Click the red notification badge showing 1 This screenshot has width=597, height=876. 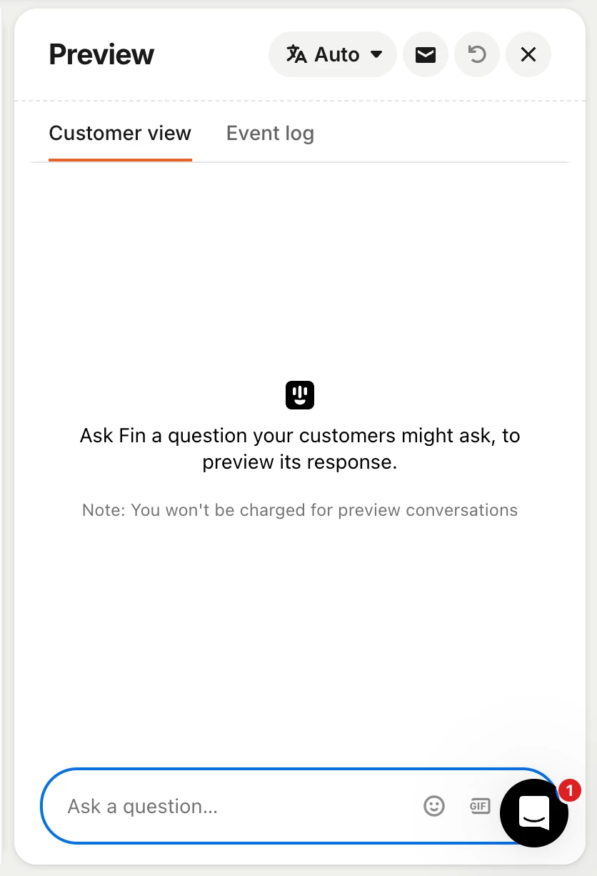[x=569, y=790]
